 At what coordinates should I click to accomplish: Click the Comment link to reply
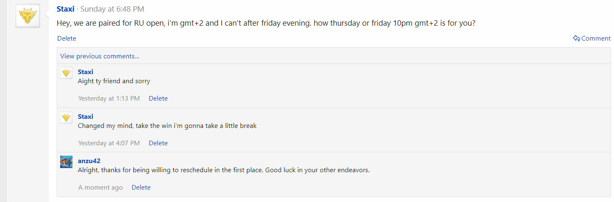tap(596, 38)
